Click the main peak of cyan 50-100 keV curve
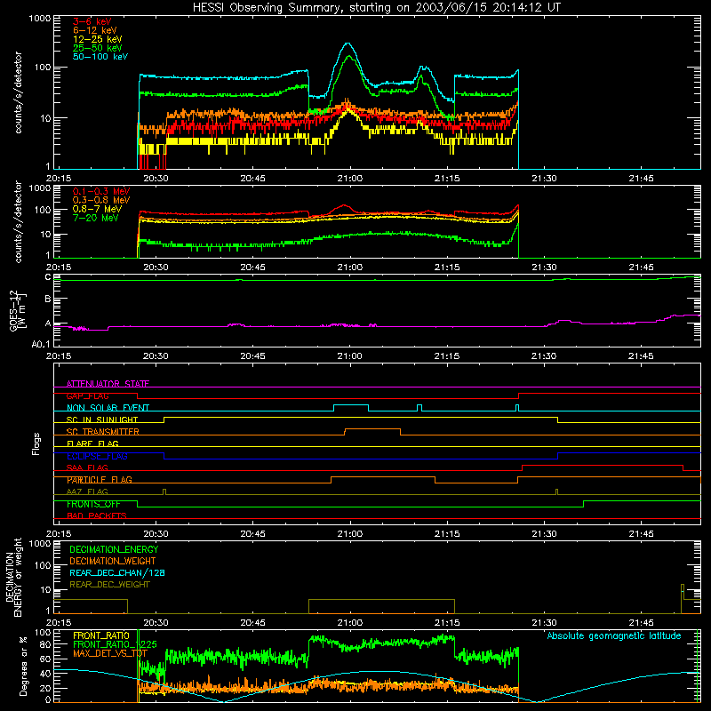 [348, 44]
